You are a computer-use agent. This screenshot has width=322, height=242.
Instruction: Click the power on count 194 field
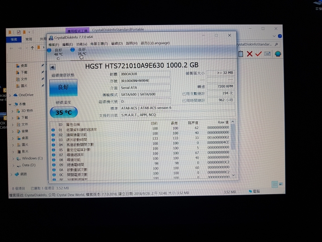pos(221,93)
